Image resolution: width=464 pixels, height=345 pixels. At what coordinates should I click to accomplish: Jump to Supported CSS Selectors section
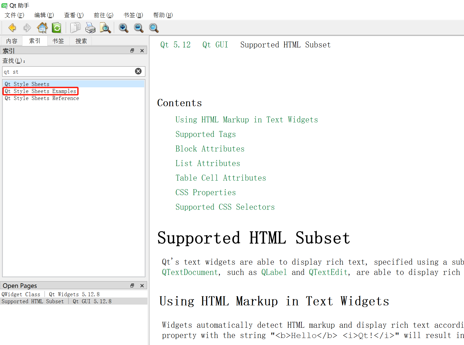coord(225,207)
